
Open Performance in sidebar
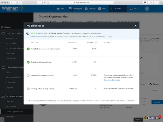[11, 106]
